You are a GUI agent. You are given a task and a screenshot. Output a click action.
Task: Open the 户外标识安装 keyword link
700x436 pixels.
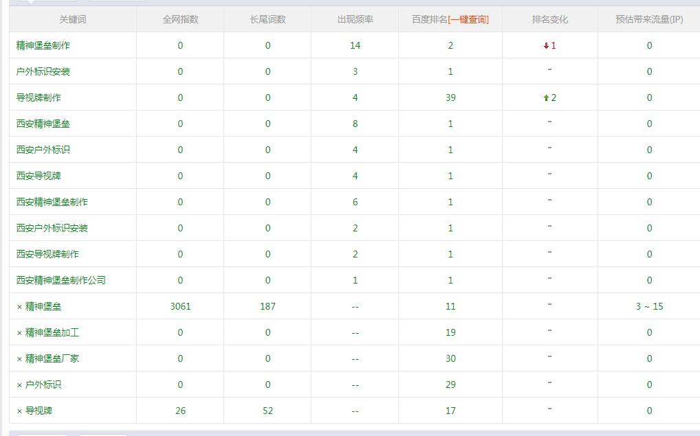[x=43, y=72]
